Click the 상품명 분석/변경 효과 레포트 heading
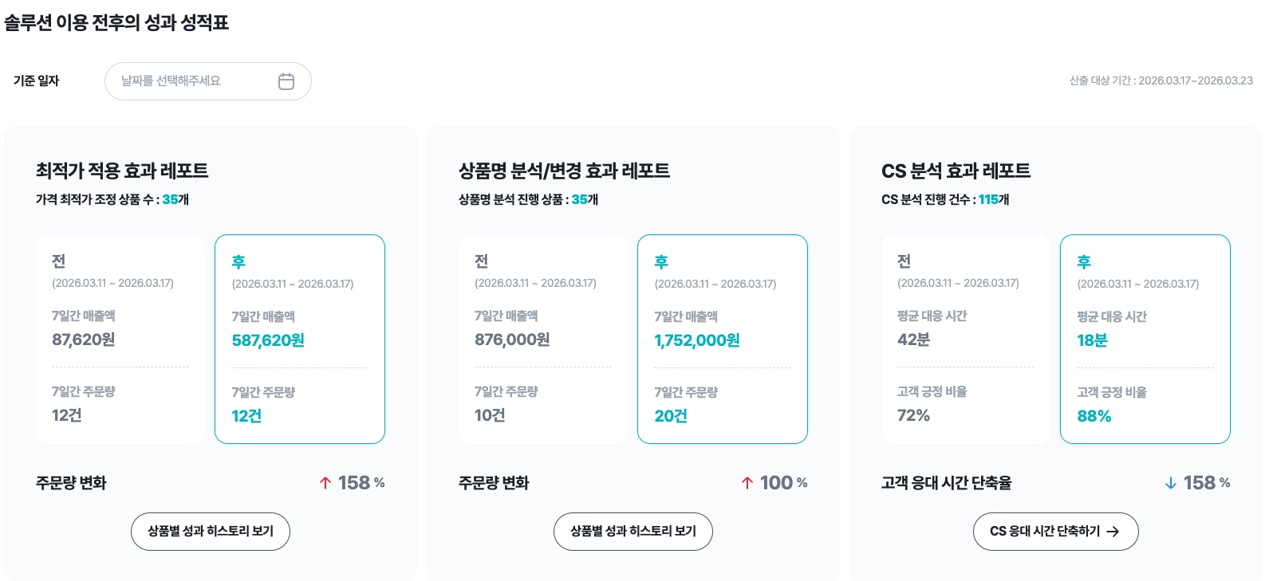This screenshot has height=581, width=1265. click(564, 171)
